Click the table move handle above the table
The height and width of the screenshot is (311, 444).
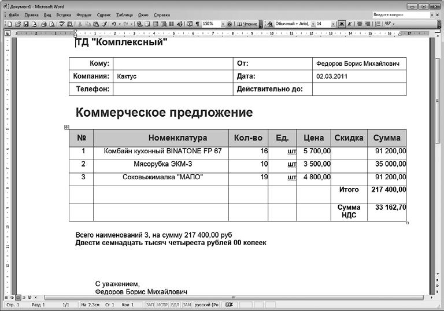point(66,127)
